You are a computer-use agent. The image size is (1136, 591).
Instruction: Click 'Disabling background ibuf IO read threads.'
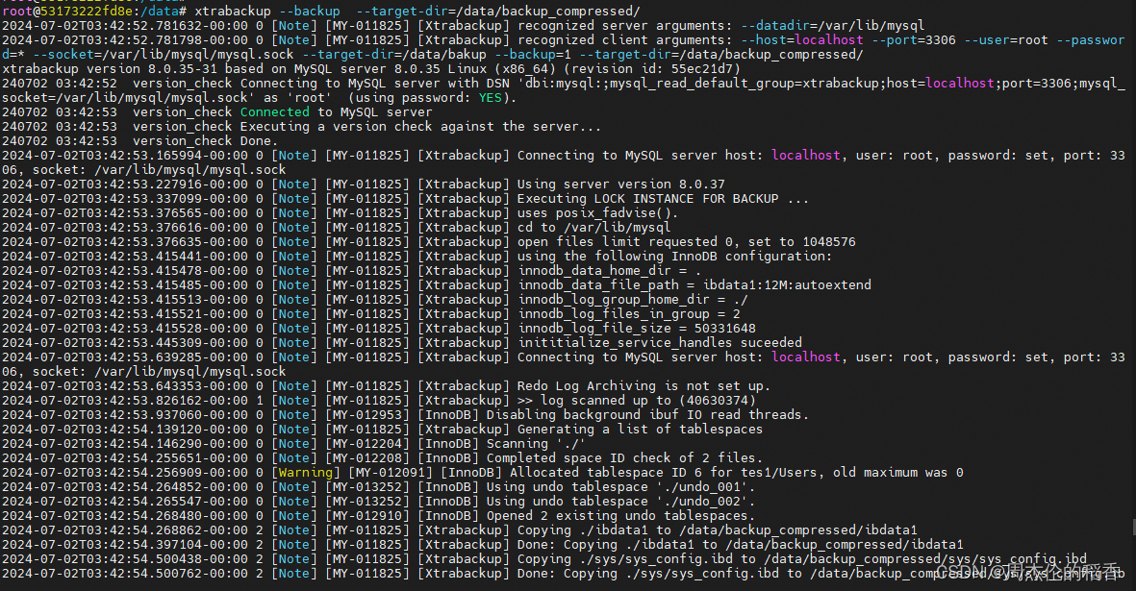click(647, 417)
